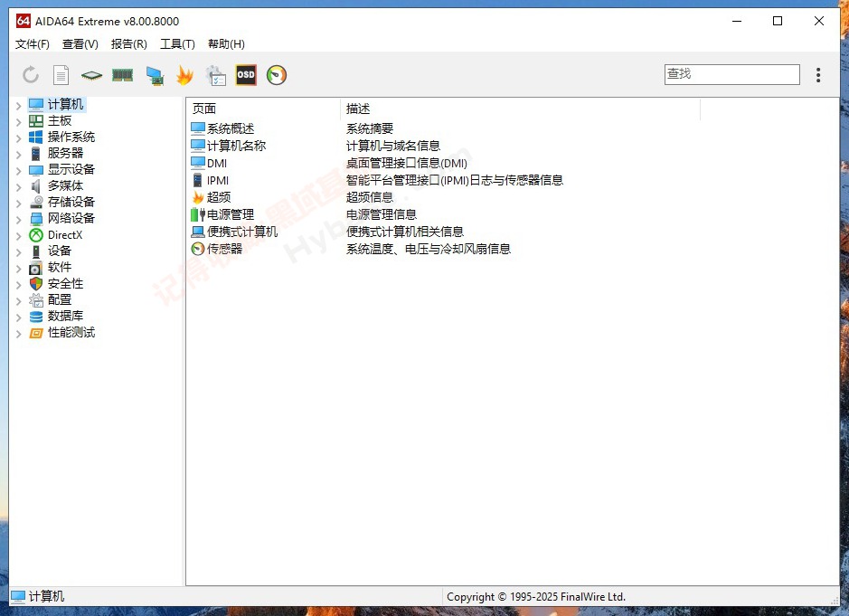This screenshot has height=616, width=849.
Task: Click inside the 查找 search field
Action: click(731, 73)
